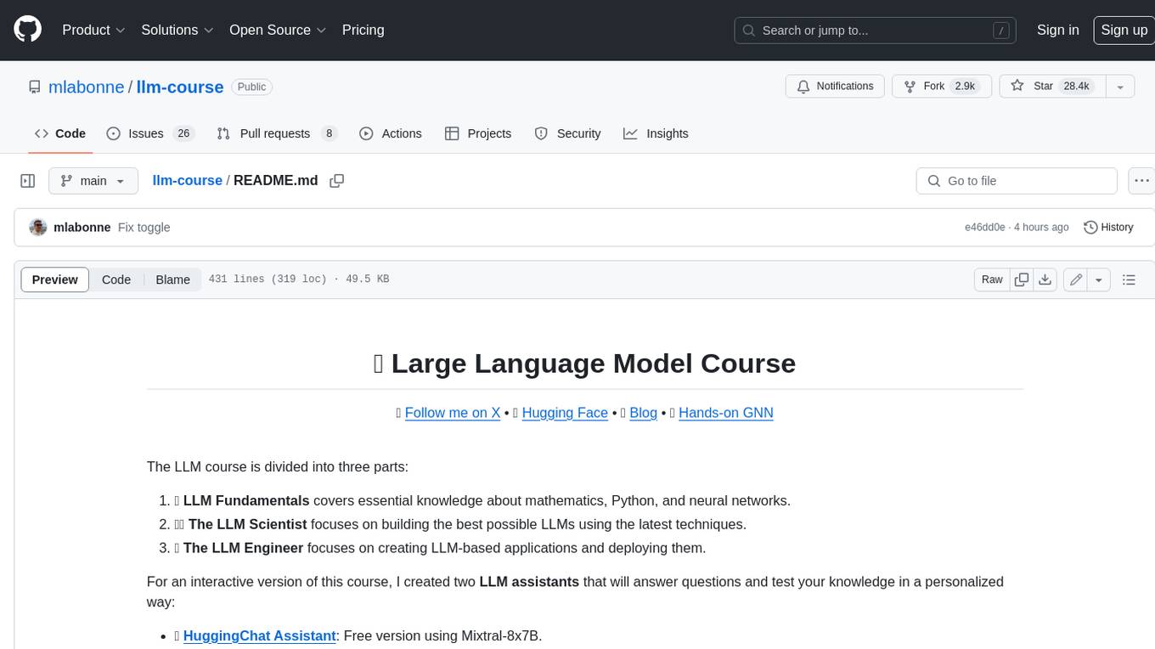The image size is (1155, 649).
Task: Go to the Pricing page
Action: (x=363, y=30)
